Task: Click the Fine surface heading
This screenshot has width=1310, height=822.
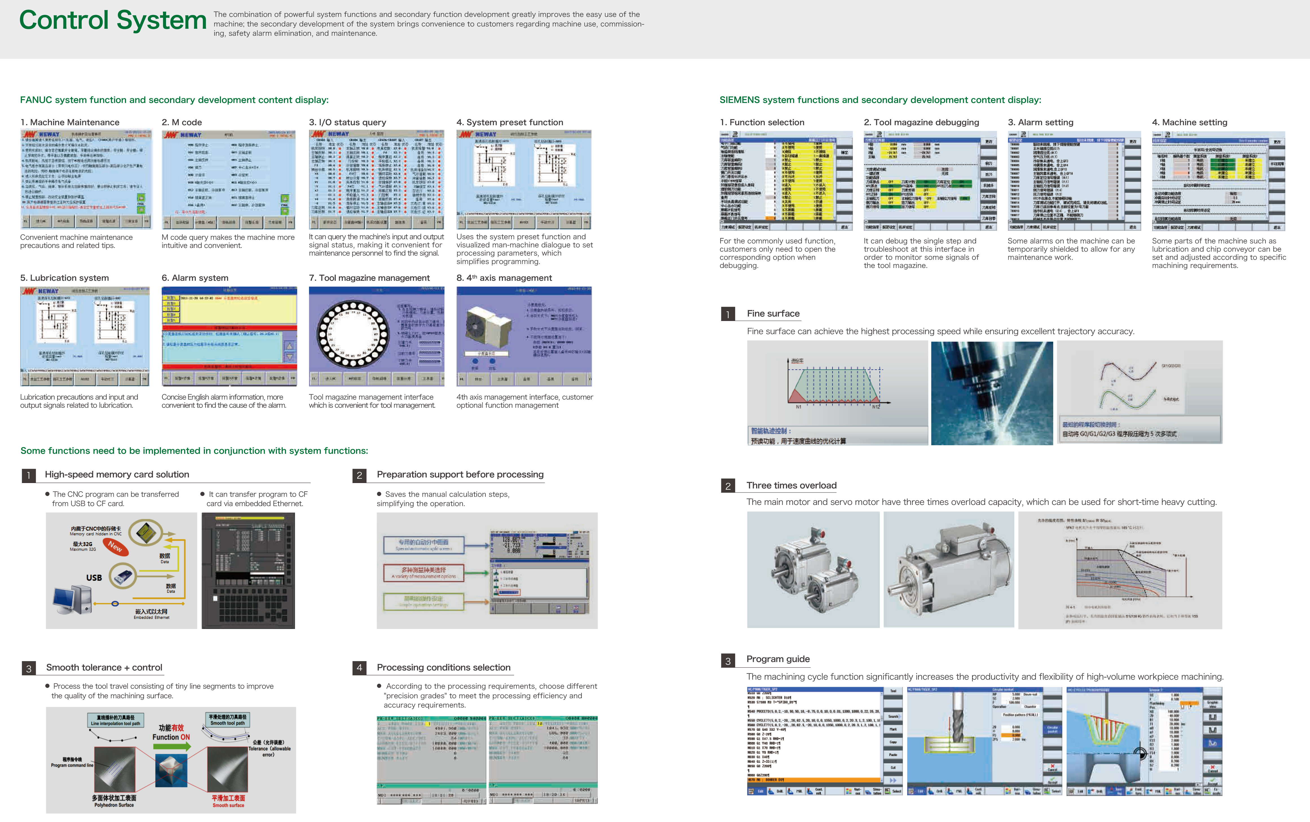Action: pyautogui.click(x=773, y=314)
